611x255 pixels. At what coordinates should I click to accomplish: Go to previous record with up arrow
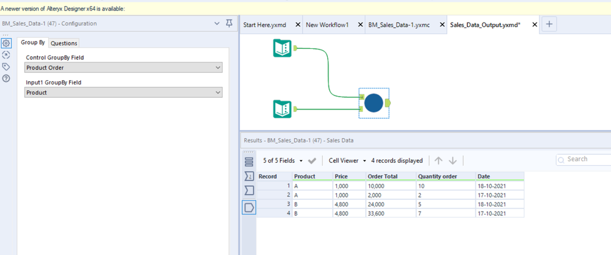point(439,160)
